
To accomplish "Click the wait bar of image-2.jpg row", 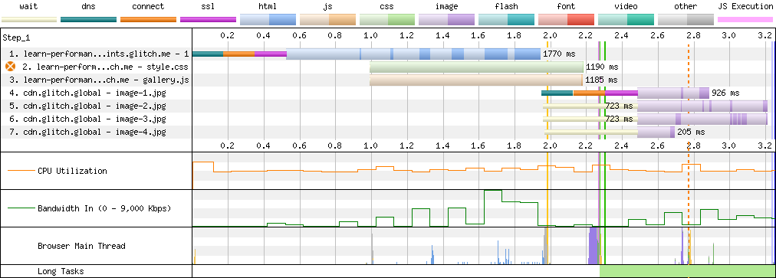I will (590, 106).
